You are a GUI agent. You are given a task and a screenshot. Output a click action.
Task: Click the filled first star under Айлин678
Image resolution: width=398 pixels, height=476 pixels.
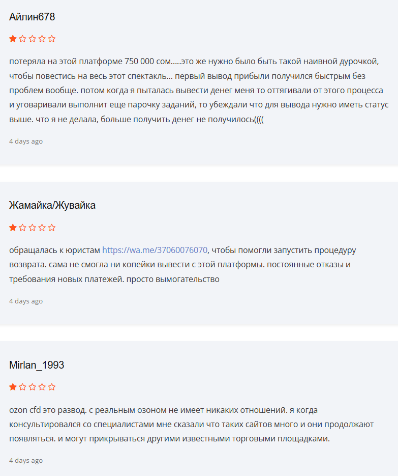pos(13,39)
